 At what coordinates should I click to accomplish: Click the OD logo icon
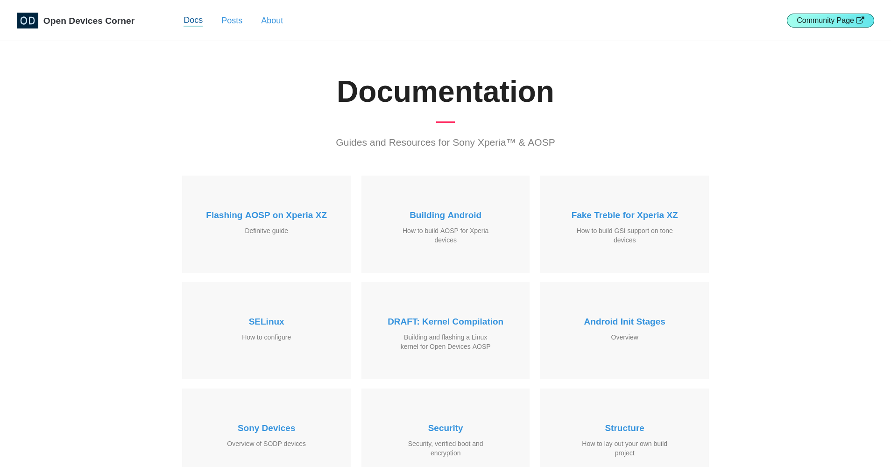(x=28, y=21)
